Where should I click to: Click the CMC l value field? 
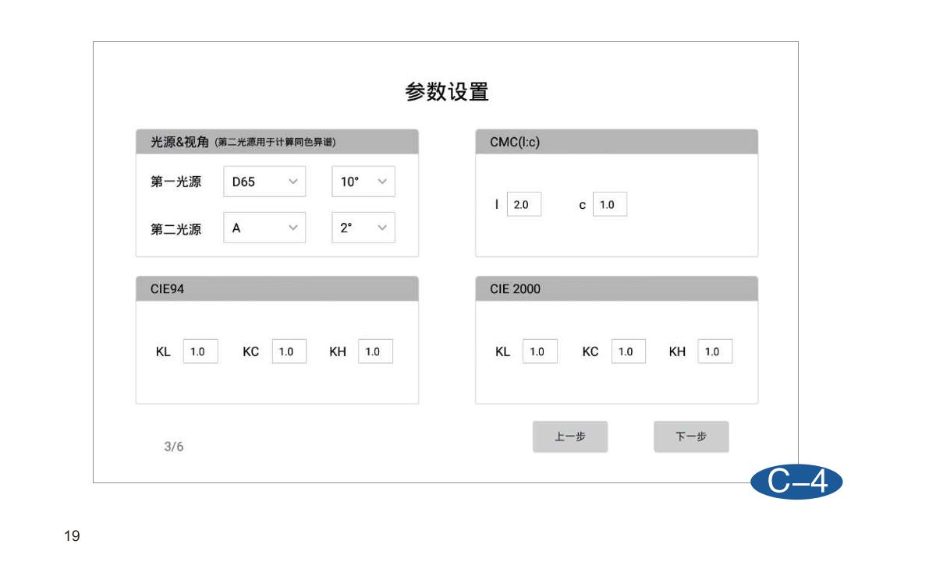[523, 204]
